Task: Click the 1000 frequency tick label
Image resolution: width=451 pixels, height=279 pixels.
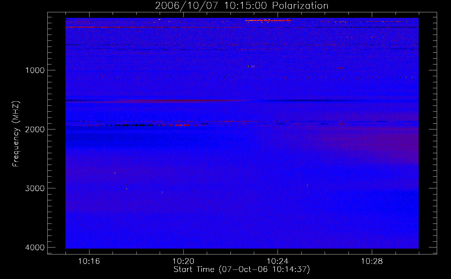Action: pyautogui.click(x=35, y=70)
